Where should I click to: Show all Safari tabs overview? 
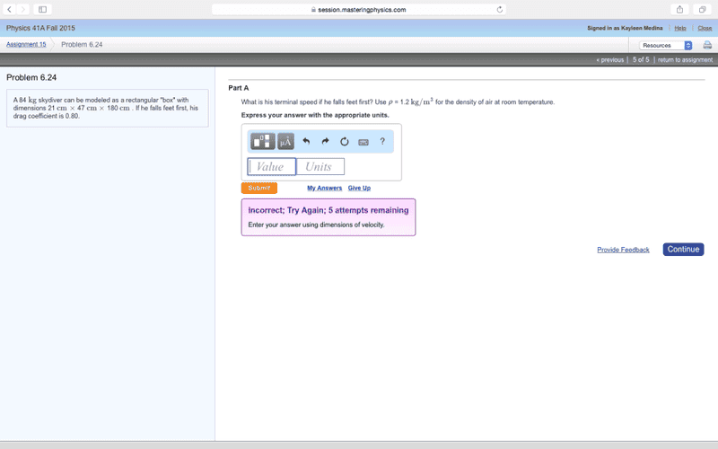703,9
